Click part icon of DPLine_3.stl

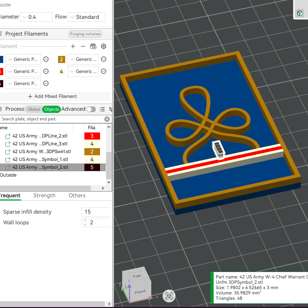(x=8, y=144)
